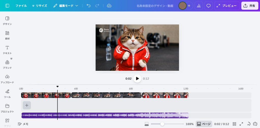Click the undo arrow icon

(88, 6)
